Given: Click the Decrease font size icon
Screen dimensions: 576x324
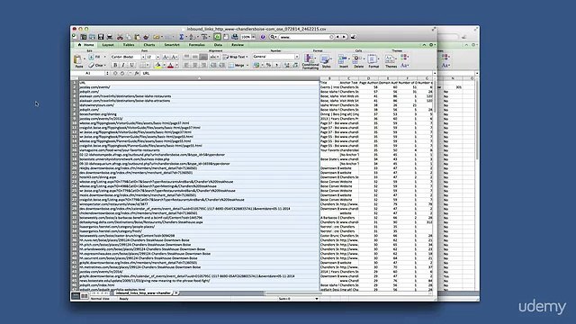Looking at the screenshot, I should 175,57.
